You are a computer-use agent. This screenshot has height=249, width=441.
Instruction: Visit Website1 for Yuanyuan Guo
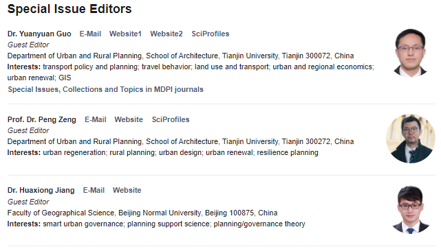coord(125,34)
